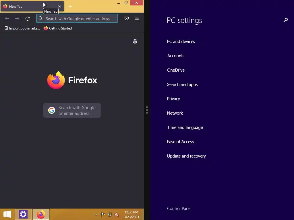Open Network settings
Image resolution: width=294 pixels, height=220 pixels.
click(x=175, y=113)
